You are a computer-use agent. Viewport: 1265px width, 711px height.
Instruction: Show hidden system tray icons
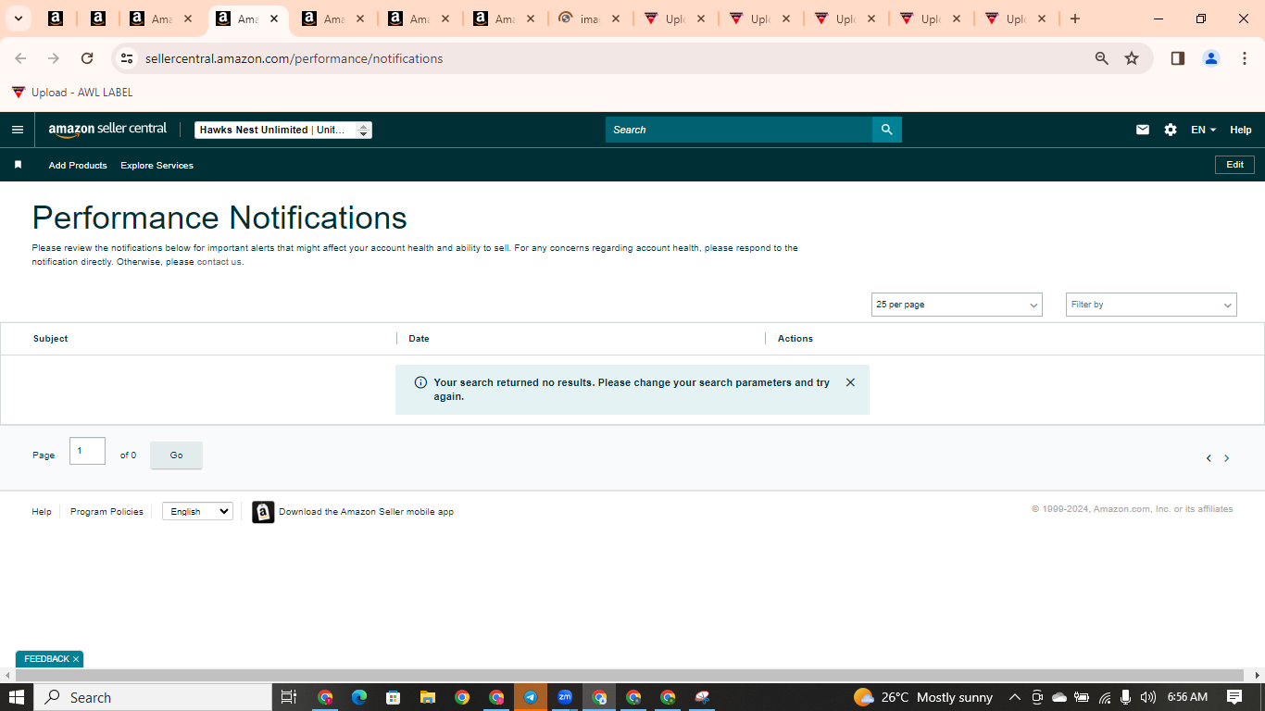pos(1015,697)
